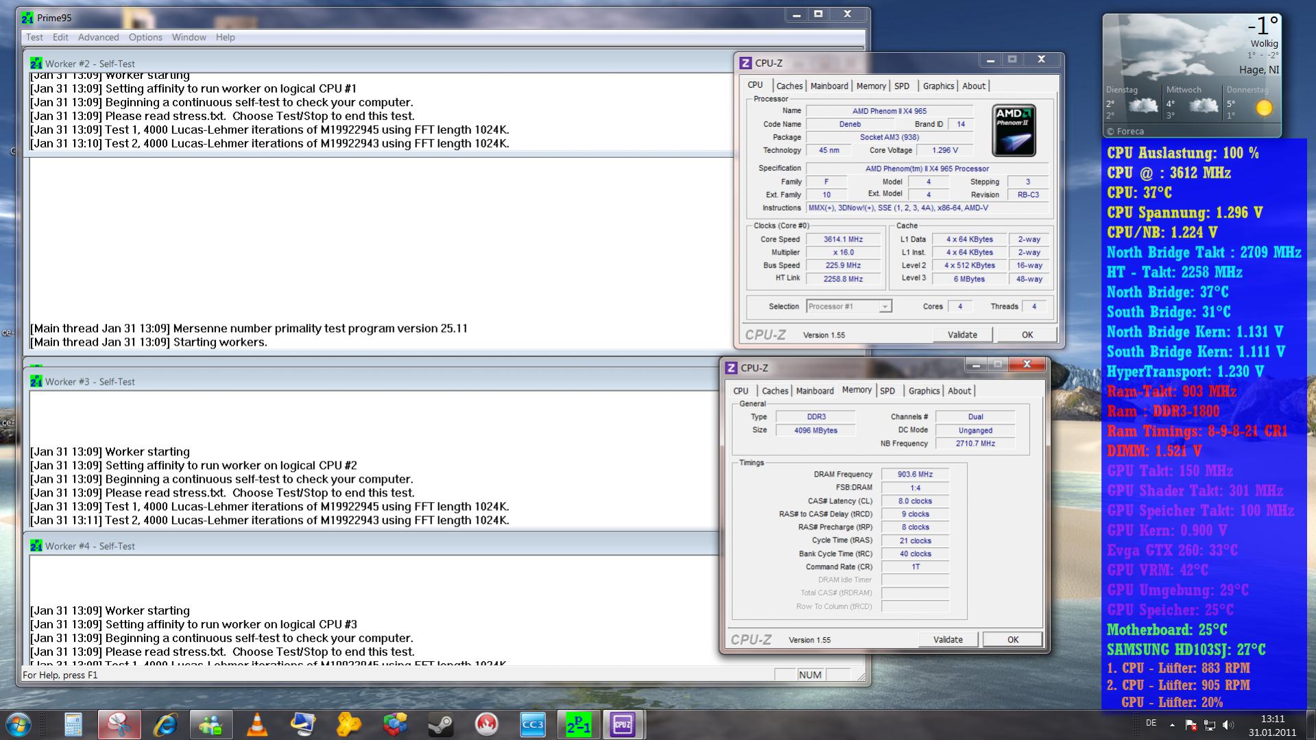Viewport: 1316px width, 740px height.
Task: Click the Z icon of the CPU-Z memory window
Action: (x=731, y=368)
